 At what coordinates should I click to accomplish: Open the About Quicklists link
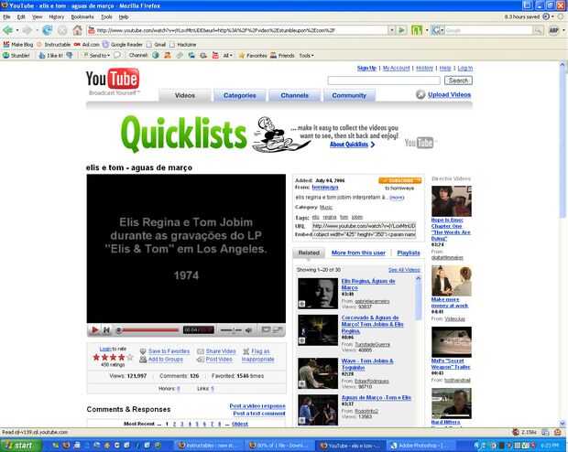[x=349, y=145]
